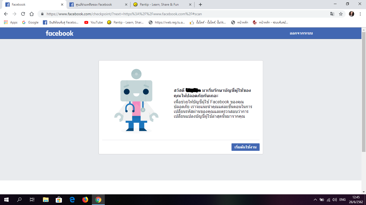Switch to the ศูนย์ช่วยเหลือของ Facebook tab
This screenshot has height=205, width=366.
pyautogui.click(x=98, y=5)
